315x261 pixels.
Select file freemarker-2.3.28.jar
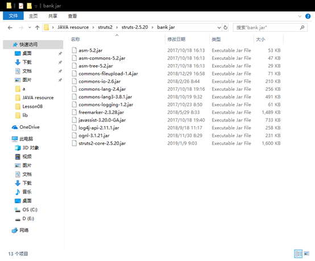[101, 112]
